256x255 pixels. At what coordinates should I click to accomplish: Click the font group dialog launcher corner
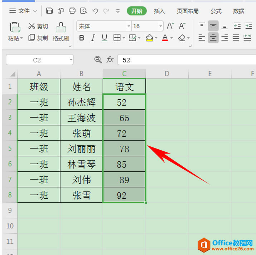tap(190, 46)
